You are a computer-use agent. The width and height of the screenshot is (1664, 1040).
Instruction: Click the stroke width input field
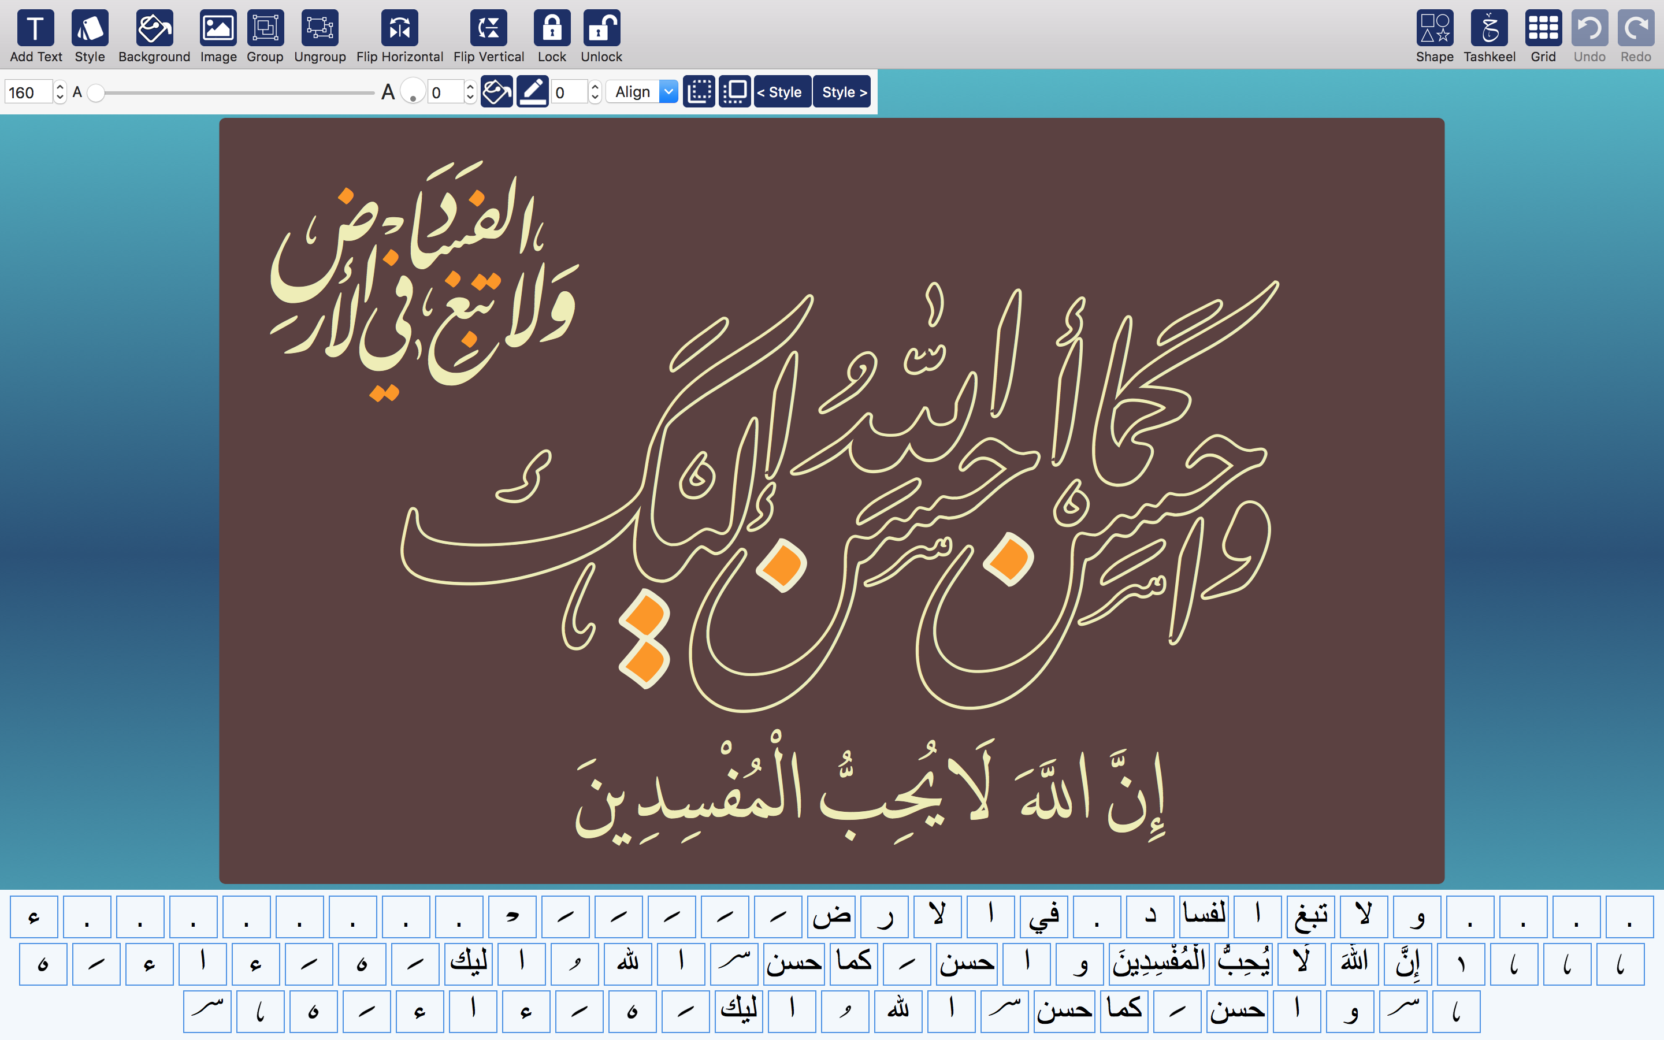pos(569,92)
